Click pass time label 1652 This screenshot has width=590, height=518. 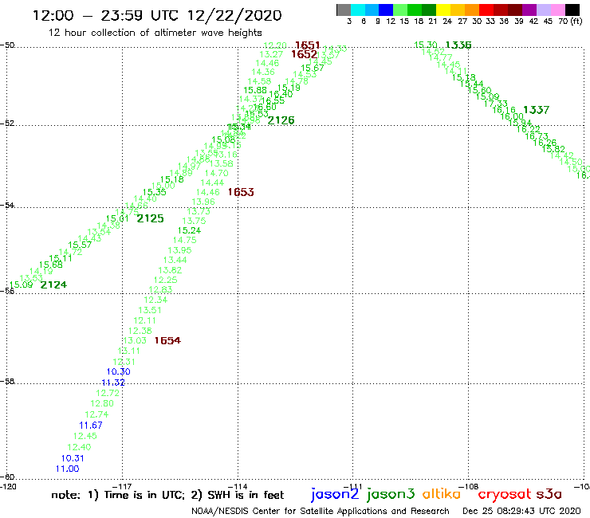[304, 54]
